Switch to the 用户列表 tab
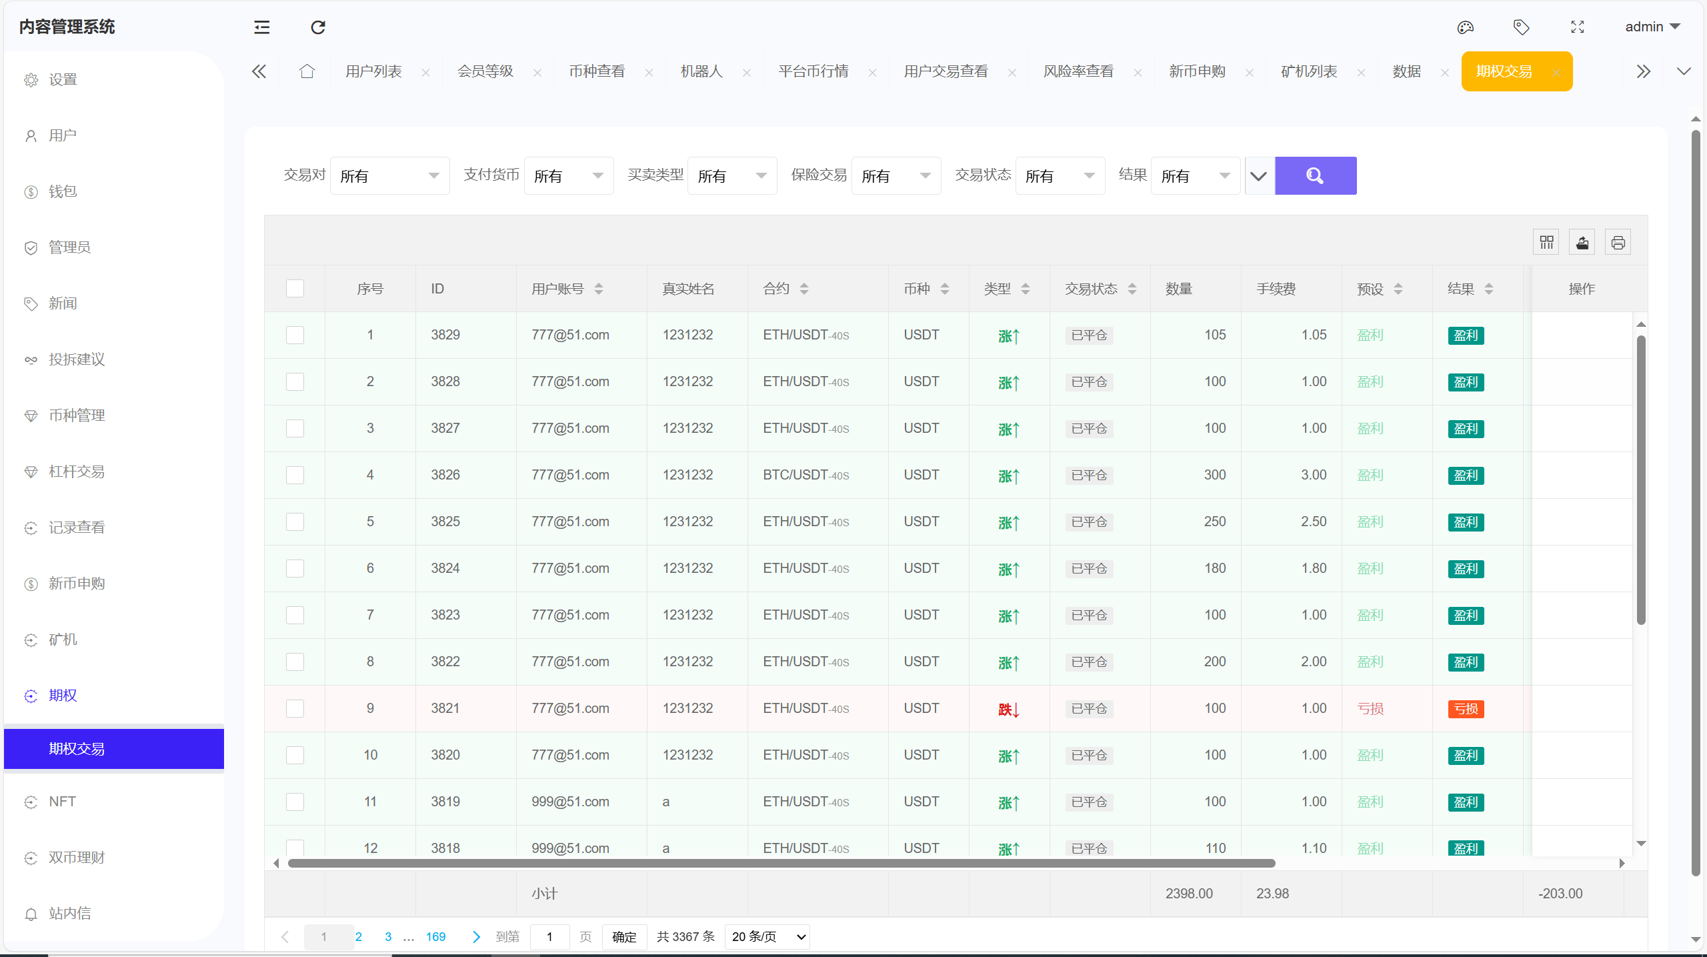The image size is (1707, 957). [x=373, y=71]
